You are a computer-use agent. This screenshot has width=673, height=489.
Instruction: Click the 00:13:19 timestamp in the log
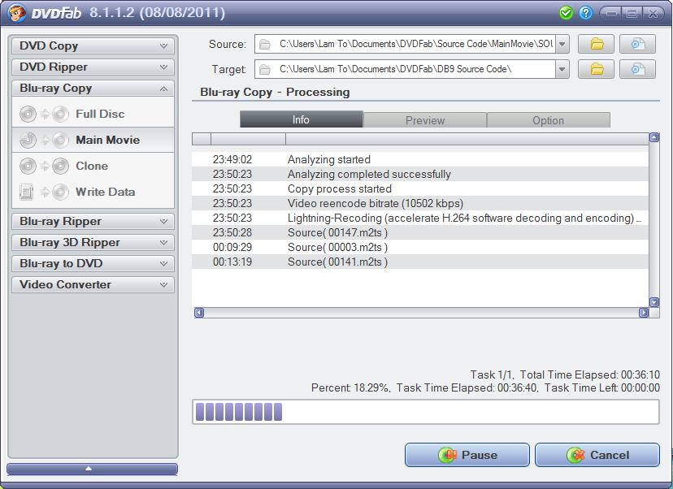(232, 262)
